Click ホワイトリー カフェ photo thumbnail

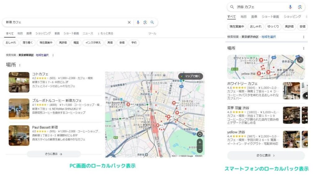[x=291, y=91]
